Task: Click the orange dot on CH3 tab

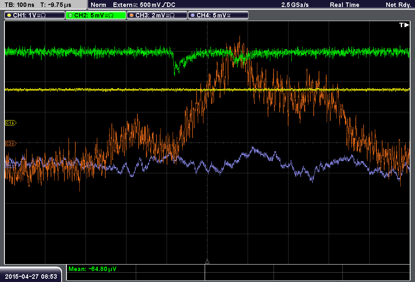Action: [x=132, y=15]
